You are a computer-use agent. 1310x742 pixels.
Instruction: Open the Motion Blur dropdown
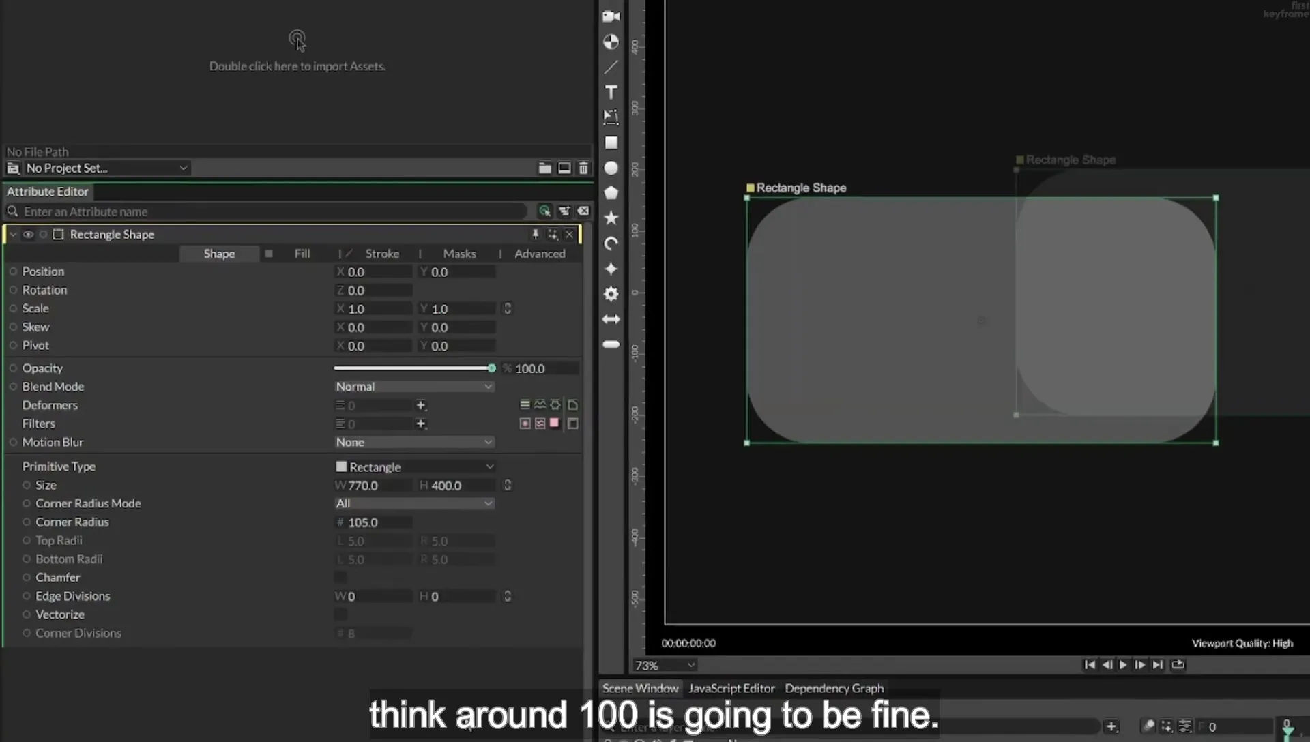414,442
